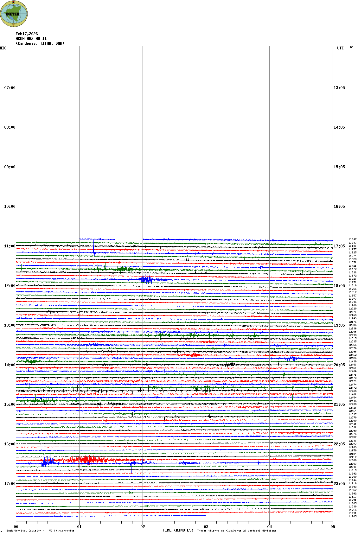Click the UTC time header
Image resolution: width=358 pixels, height=535 pixels.
pyautogui.click(x=340, y=48)
